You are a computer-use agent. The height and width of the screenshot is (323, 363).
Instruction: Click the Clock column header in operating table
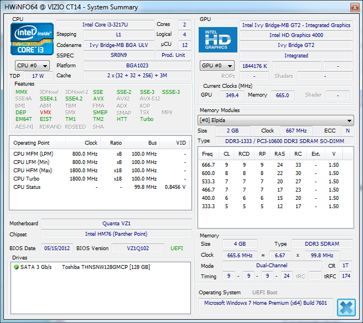(83, 143)
